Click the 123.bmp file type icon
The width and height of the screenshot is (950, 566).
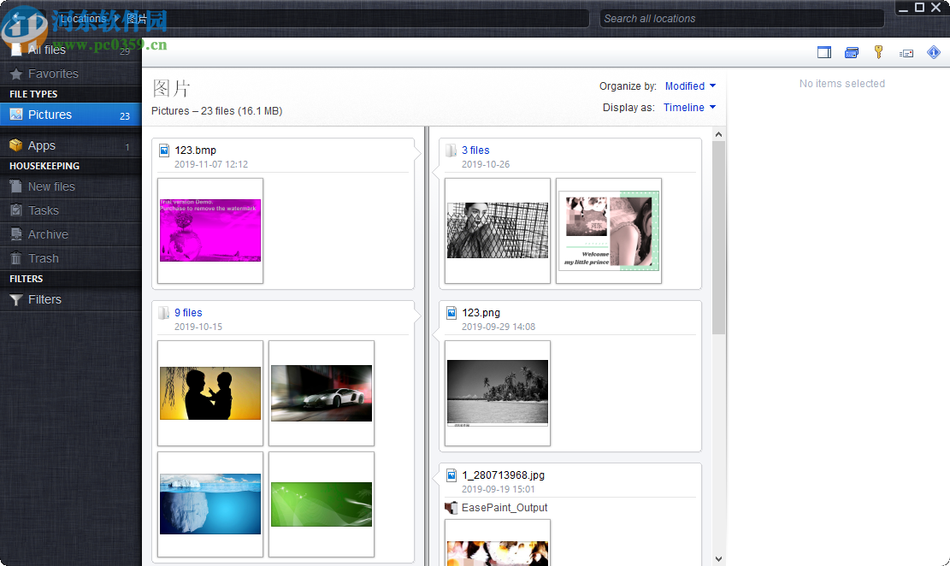click(x=163, y=150)
